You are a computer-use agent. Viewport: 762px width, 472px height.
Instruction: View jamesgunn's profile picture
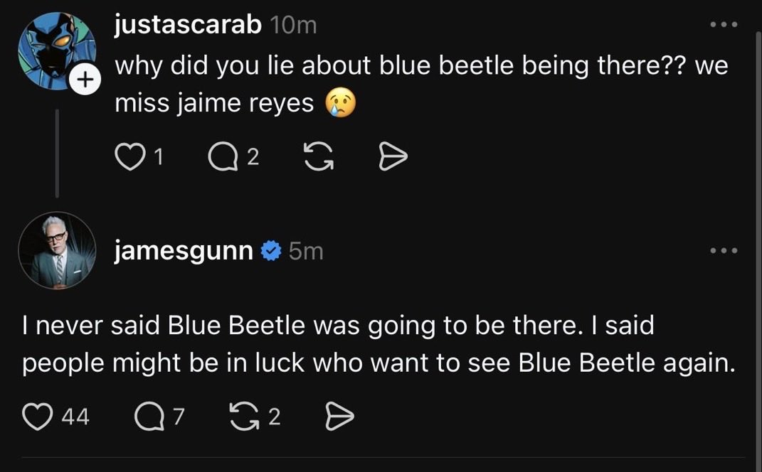coord(57,250)
